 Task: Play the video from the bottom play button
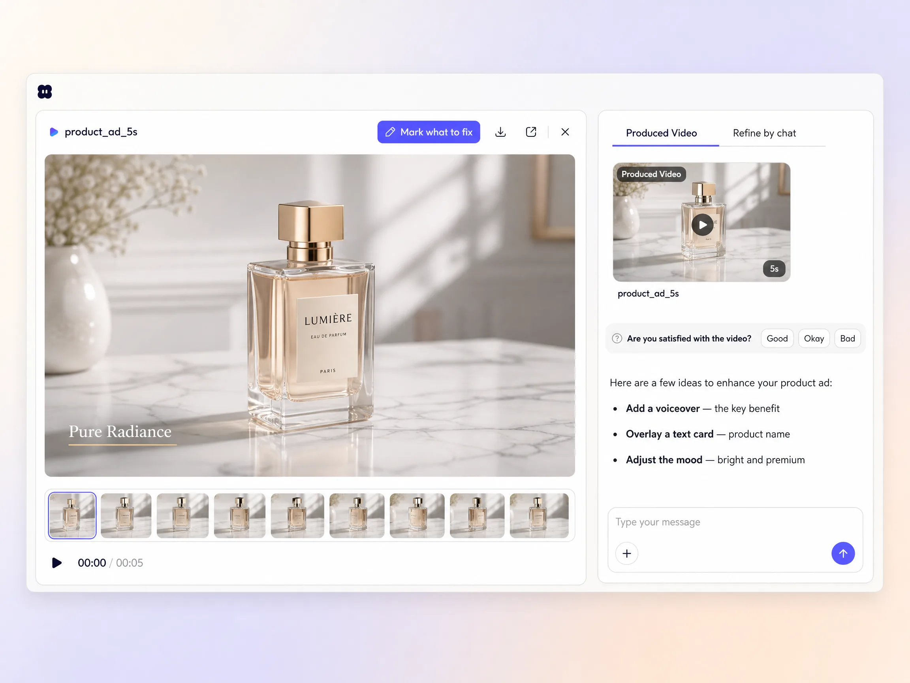coord(57,563)
